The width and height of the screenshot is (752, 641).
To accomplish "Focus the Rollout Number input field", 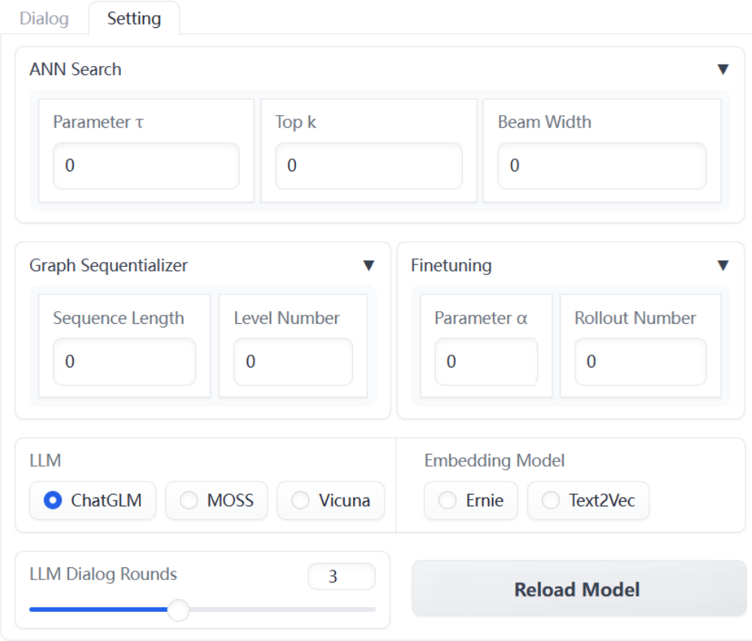I will point(640,361).
